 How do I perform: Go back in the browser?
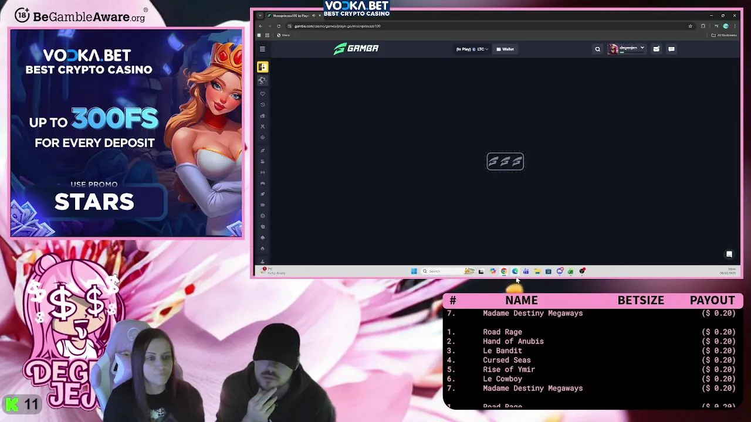tap(261, 26)
